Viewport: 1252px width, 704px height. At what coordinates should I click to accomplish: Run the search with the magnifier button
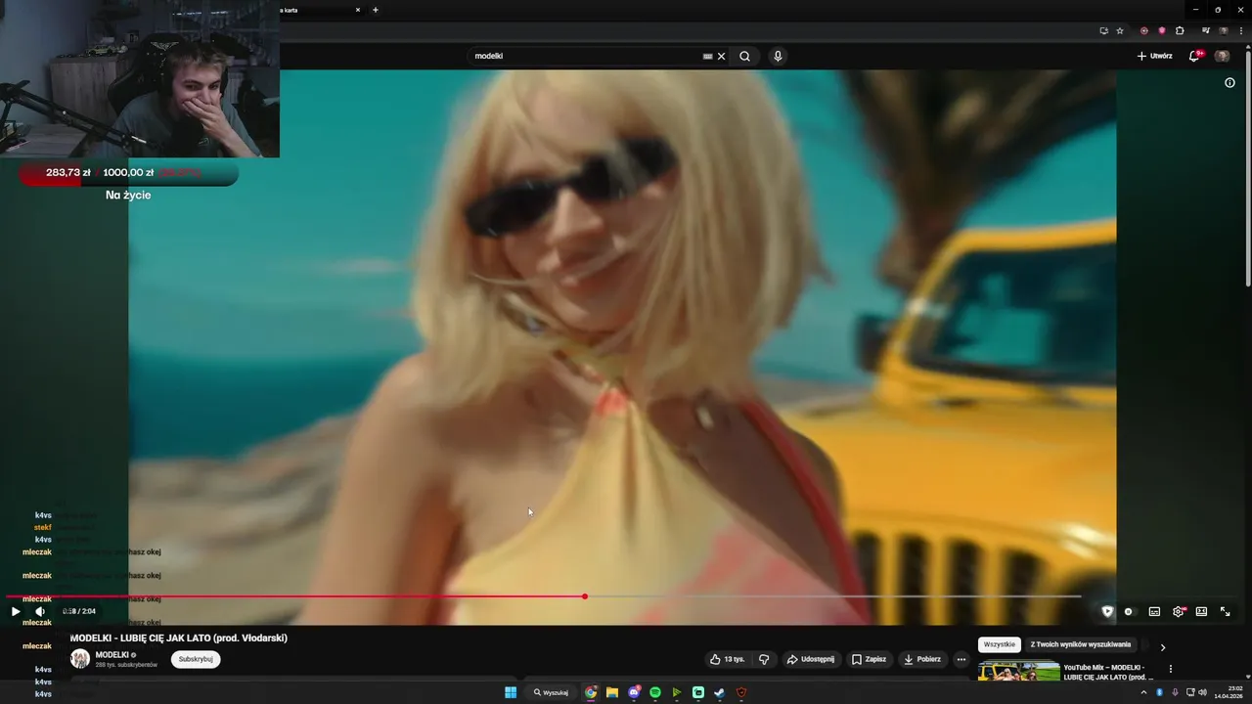pos(744,56)
